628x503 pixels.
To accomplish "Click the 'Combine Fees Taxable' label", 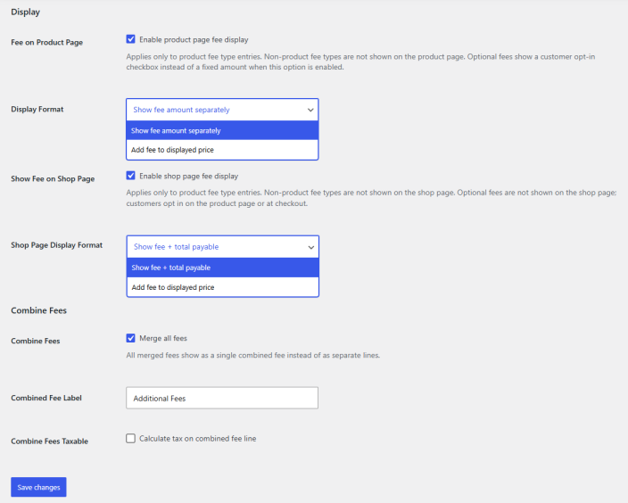I will pos(50,441).
